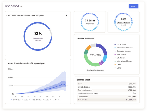Click the 68% / 32% donut center label
This screenshot has height=111, width=147.
(96, 55)
